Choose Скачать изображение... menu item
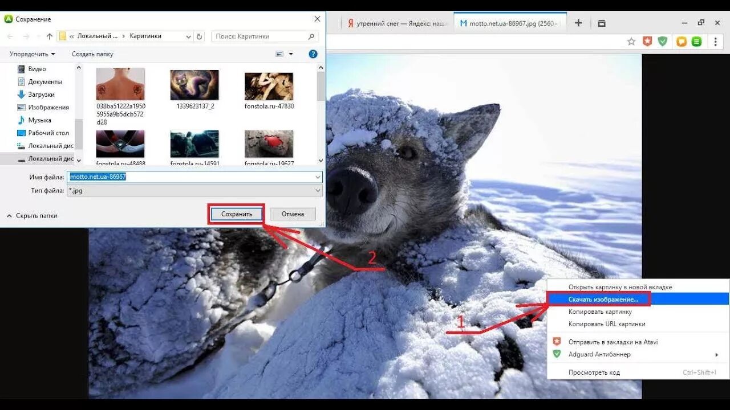The width and height of the screenshot is (730, 410). pos(638,299)
